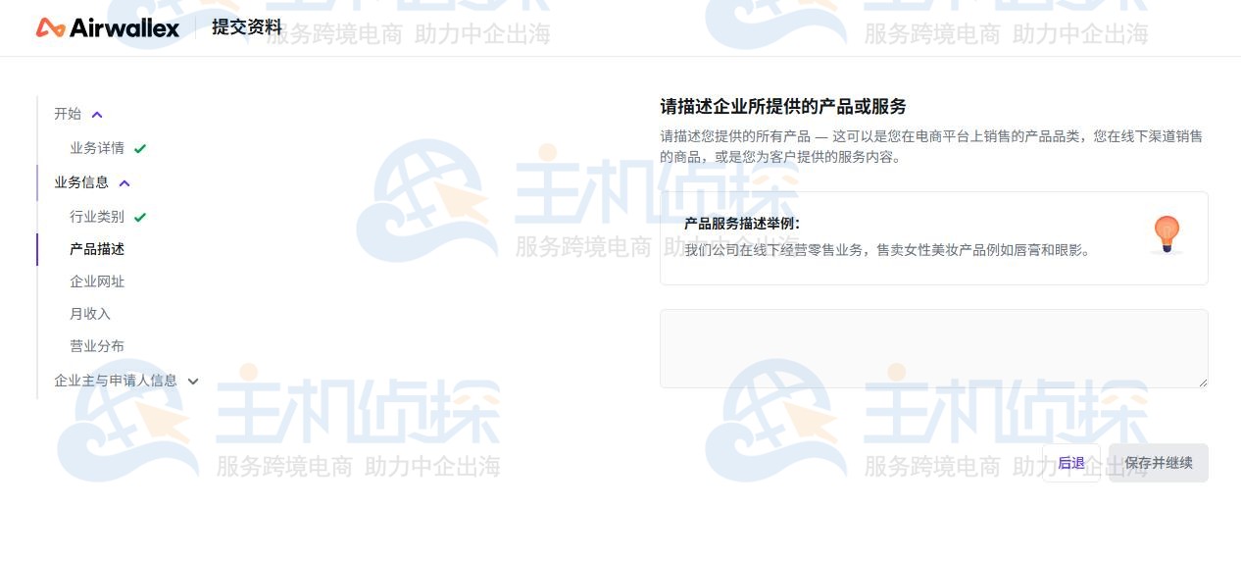Screen dimensions: 1241x561
Task: Focus the product description text area
Action: tap(933, 348)
